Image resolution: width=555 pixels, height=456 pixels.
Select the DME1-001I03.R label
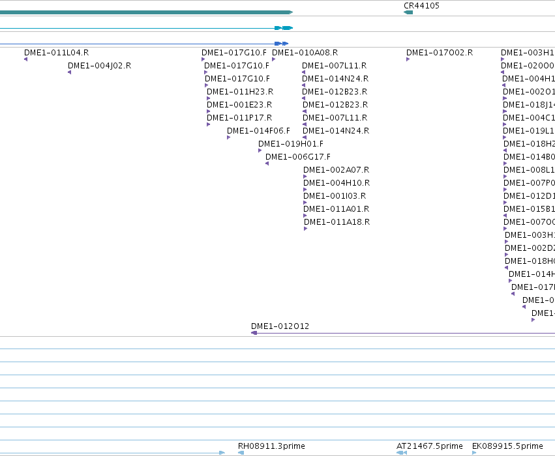coord(335,196)
